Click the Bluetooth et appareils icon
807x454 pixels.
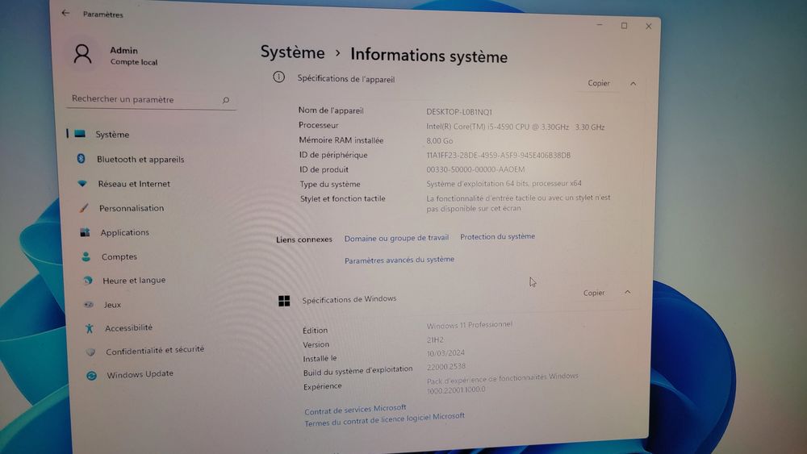coord(81,158)
